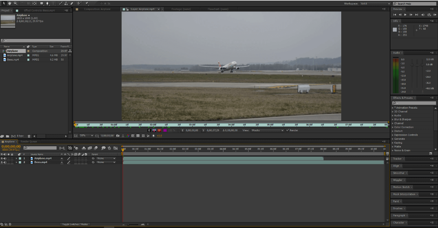Expand the Blur & Sharpen category
Image resolution: width=438 pixels, height=228 pixels.
tap(393, 119)
